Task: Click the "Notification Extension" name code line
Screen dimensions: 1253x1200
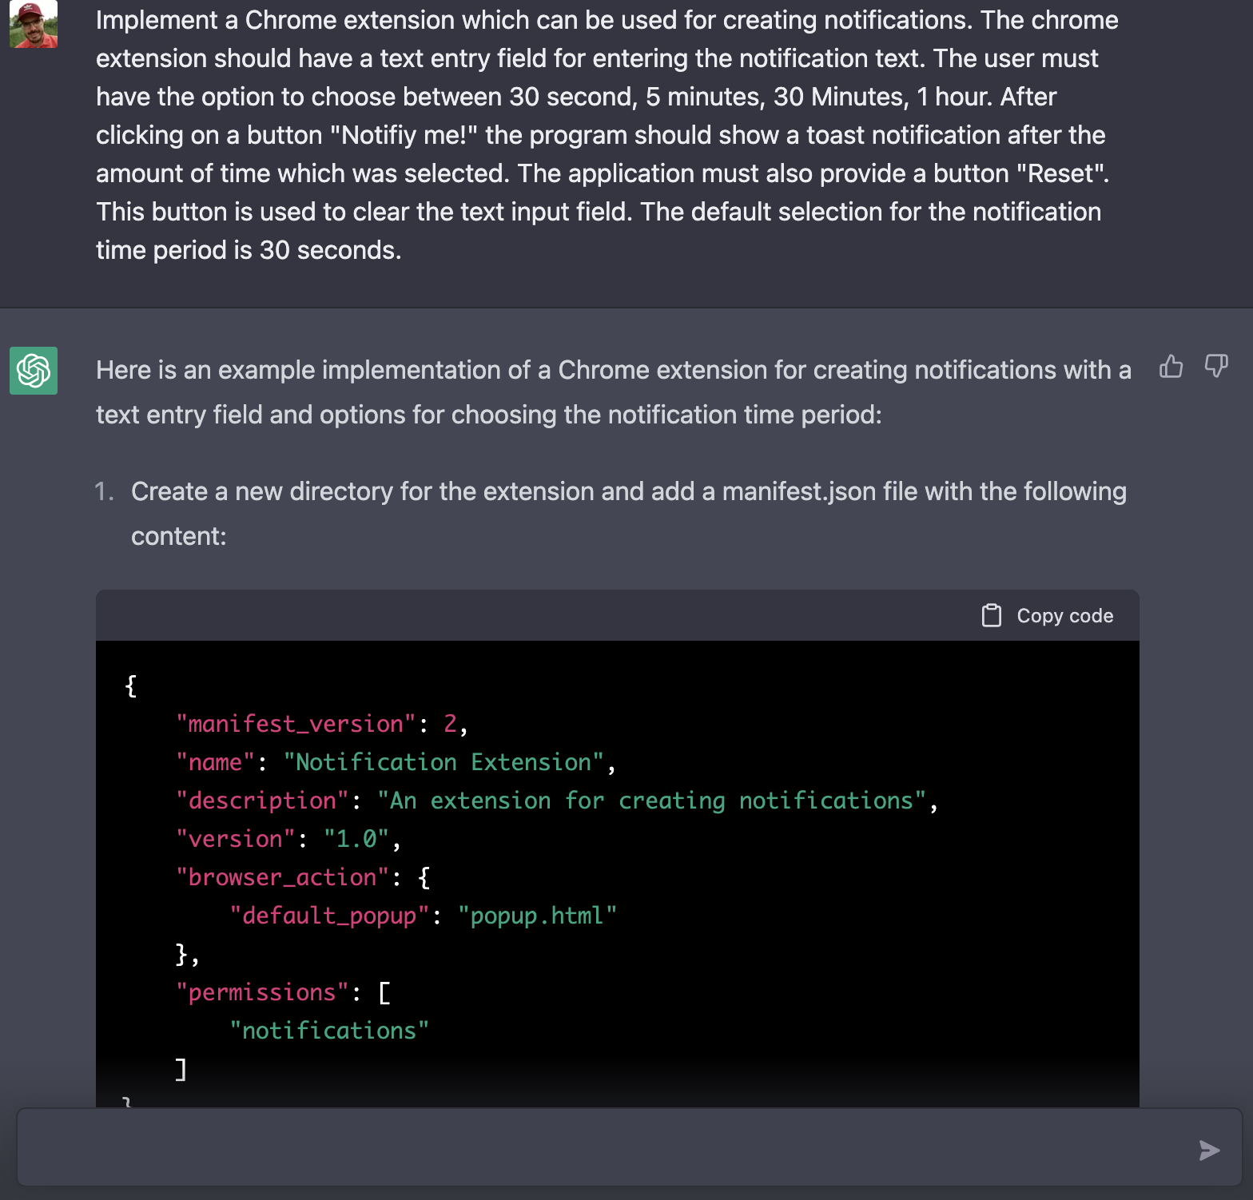Action: (396, 762)
